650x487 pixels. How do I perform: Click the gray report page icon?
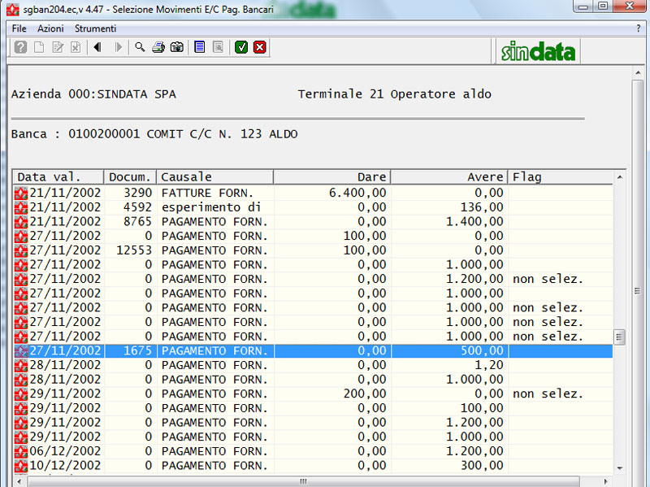218,47
